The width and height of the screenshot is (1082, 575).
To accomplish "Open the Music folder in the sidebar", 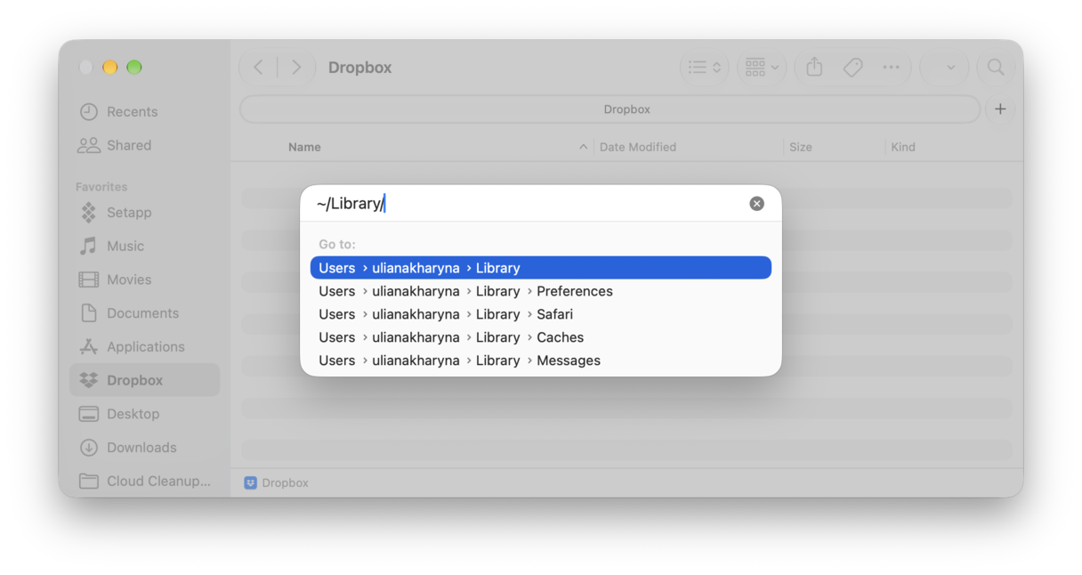I will [x=144, y=247].
